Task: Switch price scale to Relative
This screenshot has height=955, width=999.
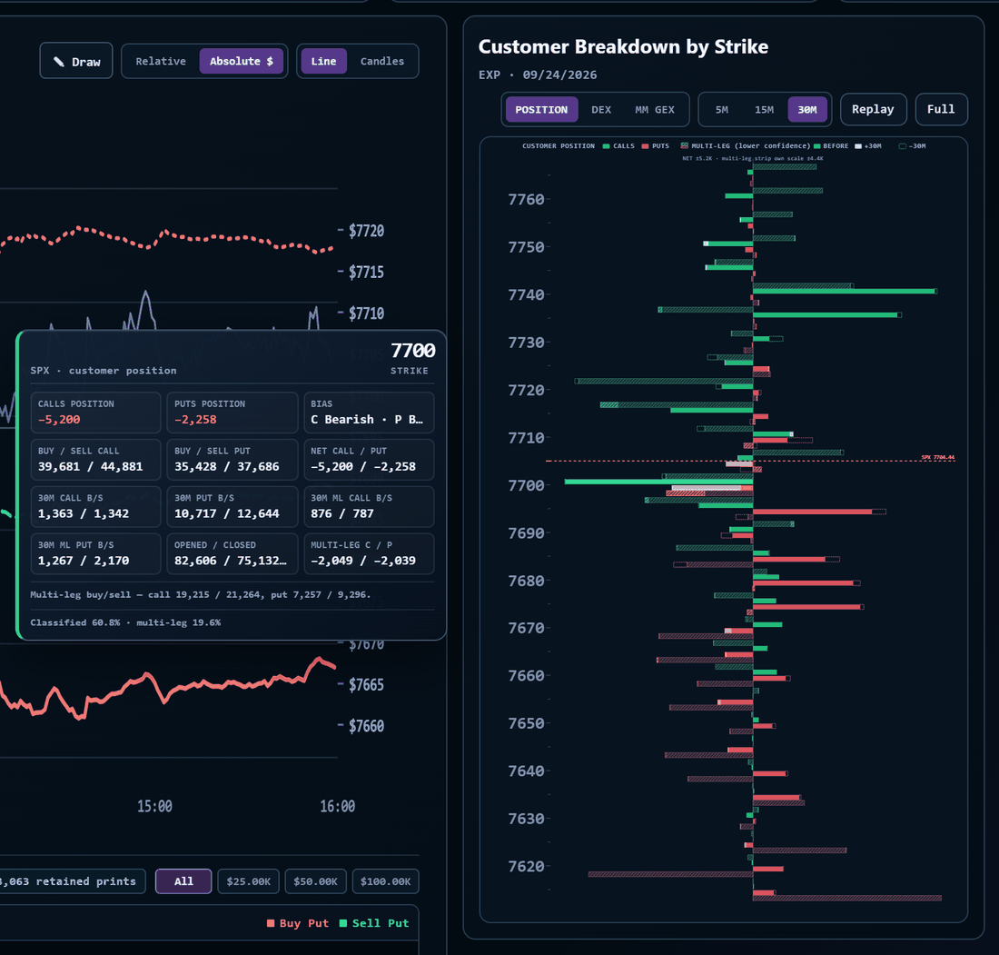Action: click(161, 61)
